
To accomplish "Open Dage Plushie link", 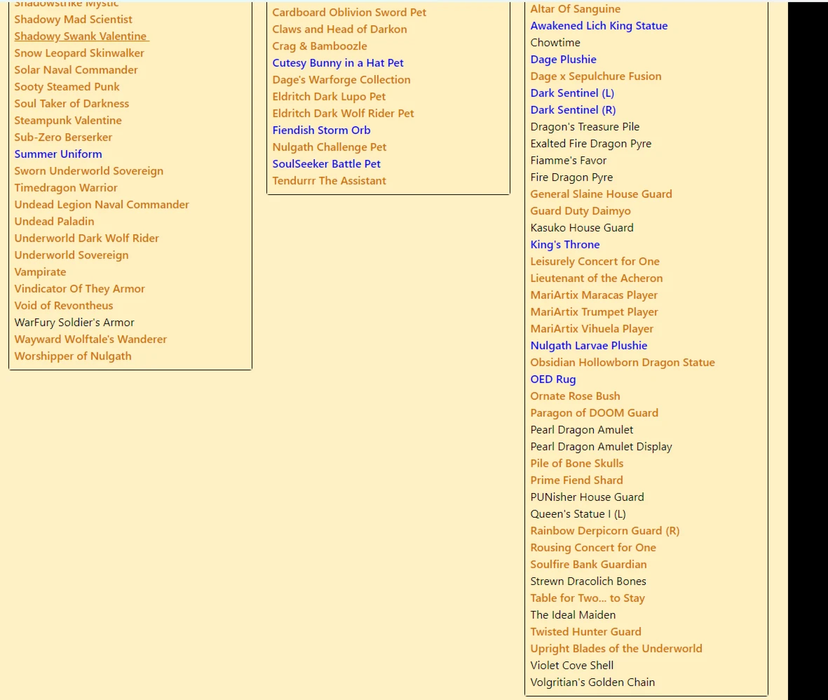I will point(564,60).
